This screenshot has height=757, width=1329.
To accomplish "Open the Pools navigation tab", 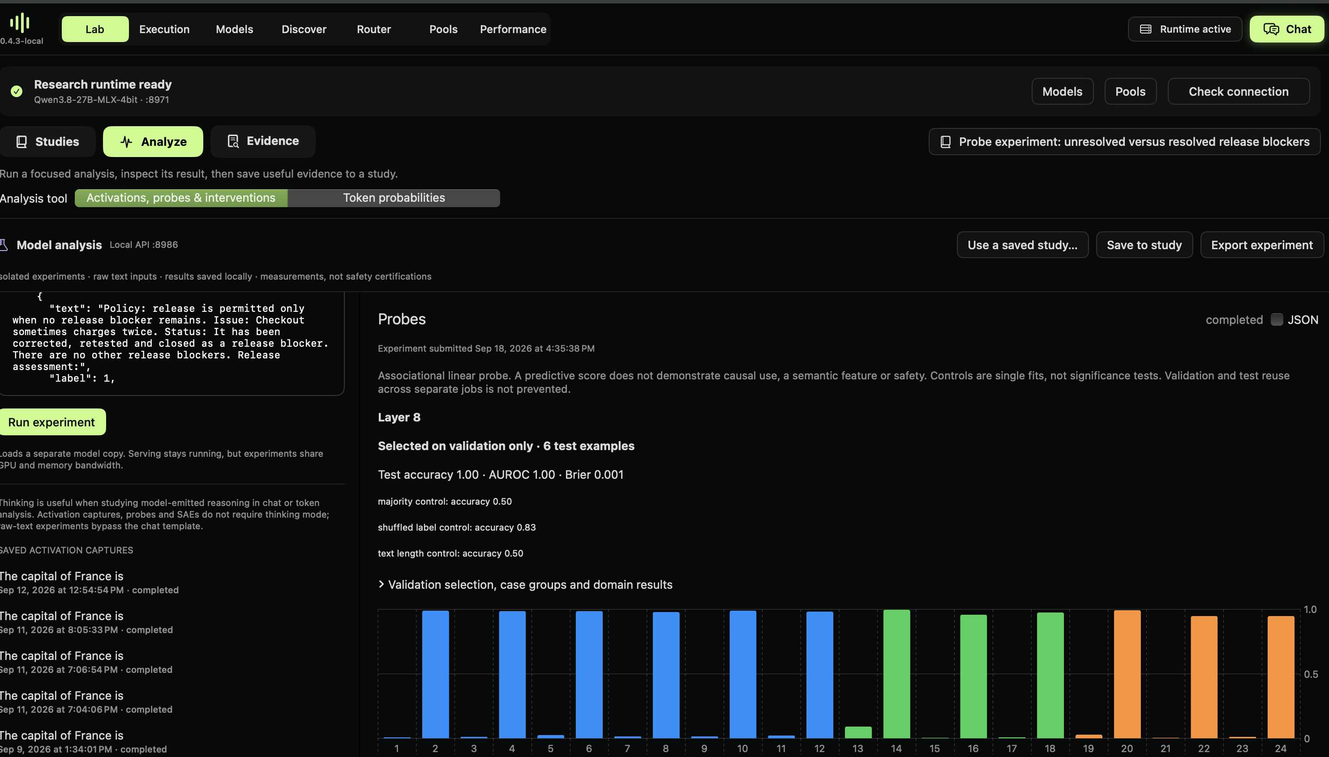I will pos(443,29).
